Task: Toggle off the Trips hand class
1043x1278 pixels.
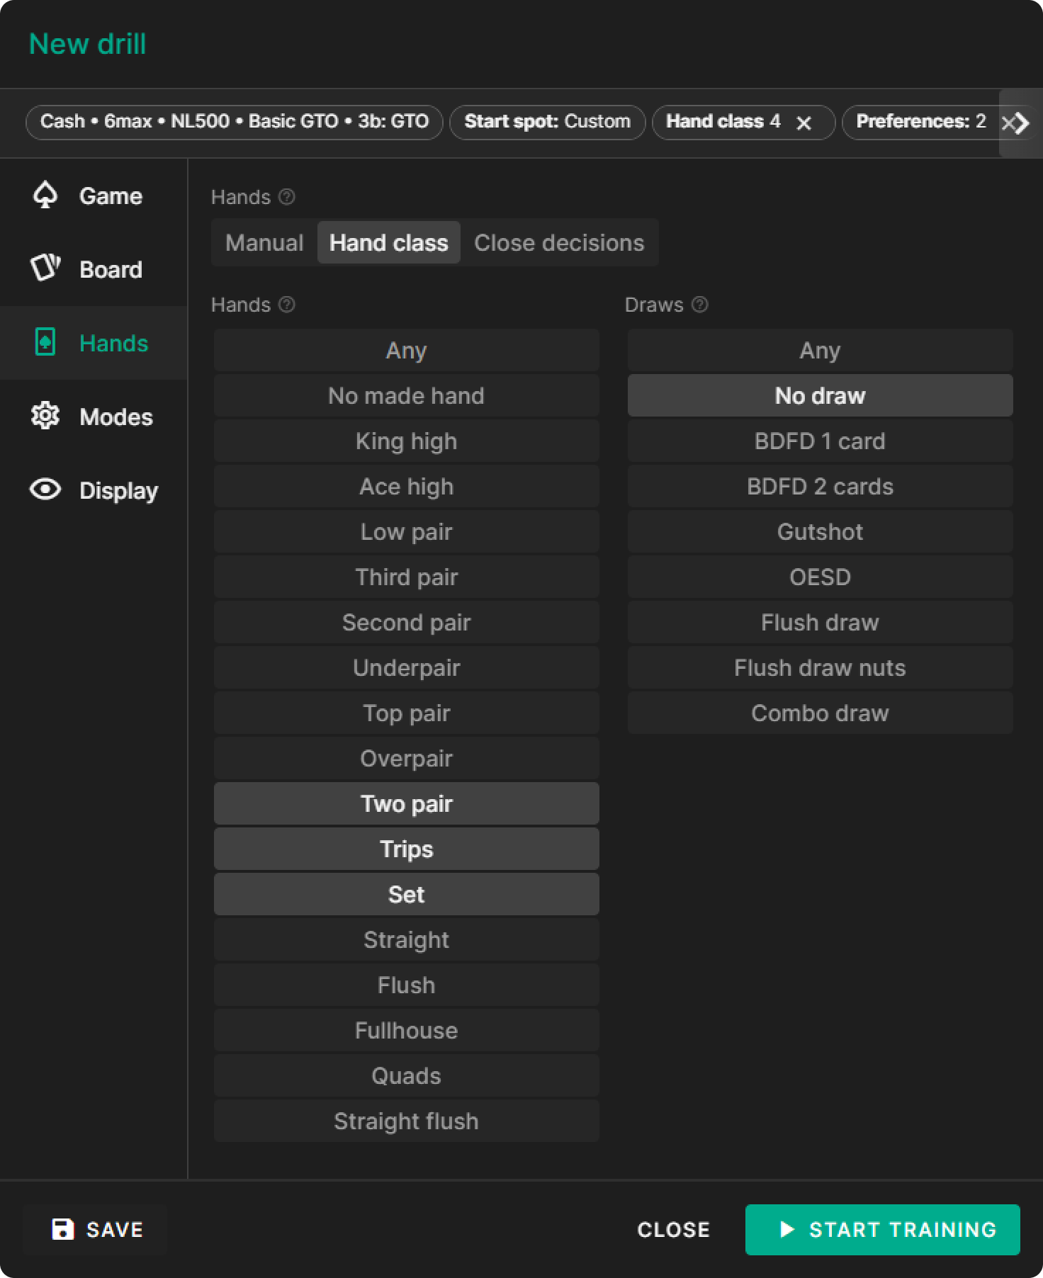Action: (406, 849)
